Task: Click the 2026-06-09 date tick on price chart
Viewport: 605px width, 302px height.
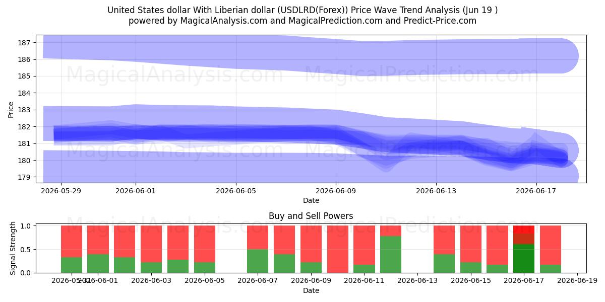Action: 336,191
